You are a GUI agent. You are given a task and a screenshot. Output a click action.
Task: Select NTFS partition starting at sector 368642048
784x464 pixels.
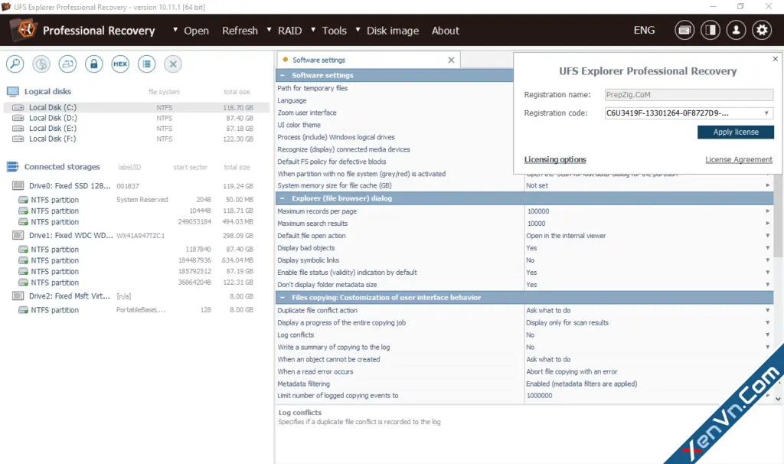point(136,283)
